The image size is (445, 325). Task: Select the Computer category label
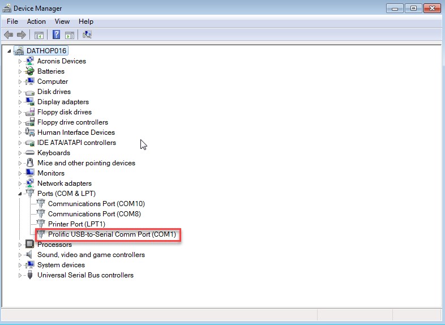click(x=53, y=81)
